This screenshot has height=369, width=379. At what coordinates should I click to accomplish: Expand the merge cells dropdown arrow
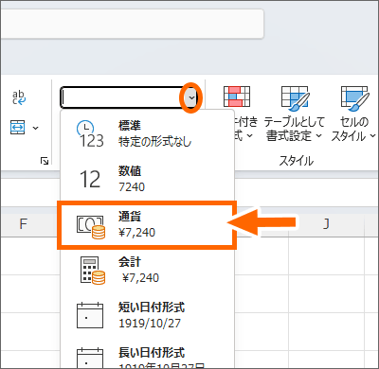click(36, 128)
